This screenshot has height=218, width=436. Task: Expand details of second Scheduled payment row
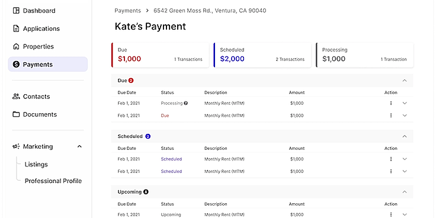pyautogui.click(x=405, y=171)
